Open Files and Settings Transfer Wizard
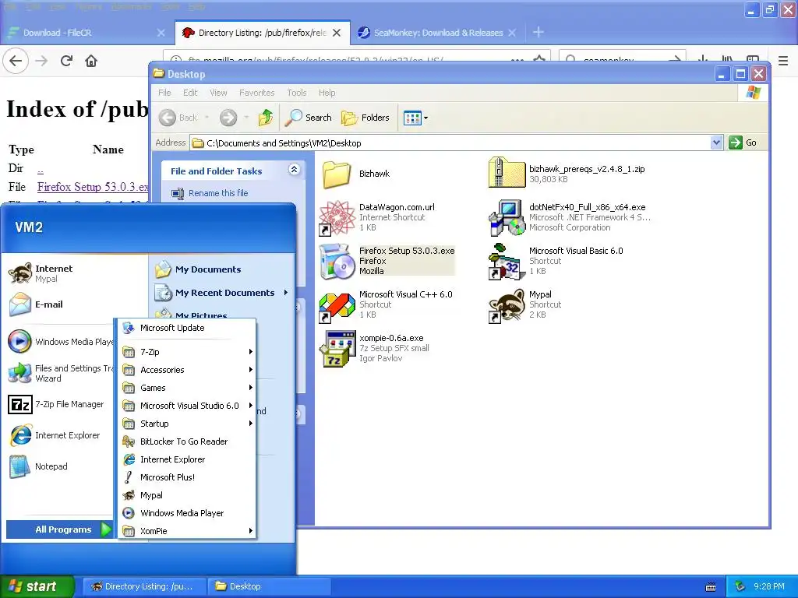 [60, 373]
